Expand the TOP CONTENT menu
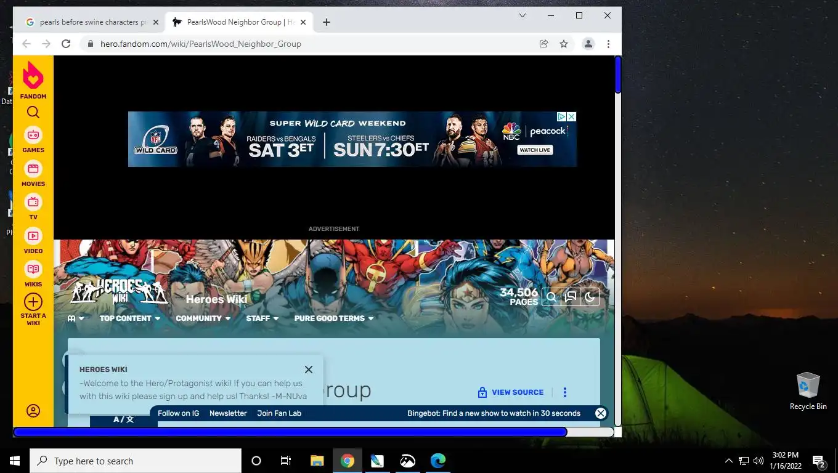This screenshot has width=838, height=473. point(130,318)
